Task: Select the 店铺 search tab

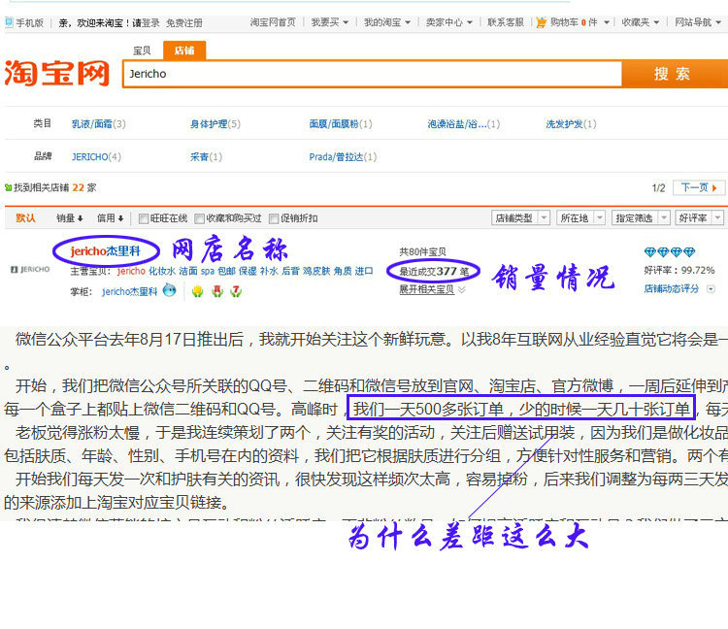Action: [x=184, y=50]
